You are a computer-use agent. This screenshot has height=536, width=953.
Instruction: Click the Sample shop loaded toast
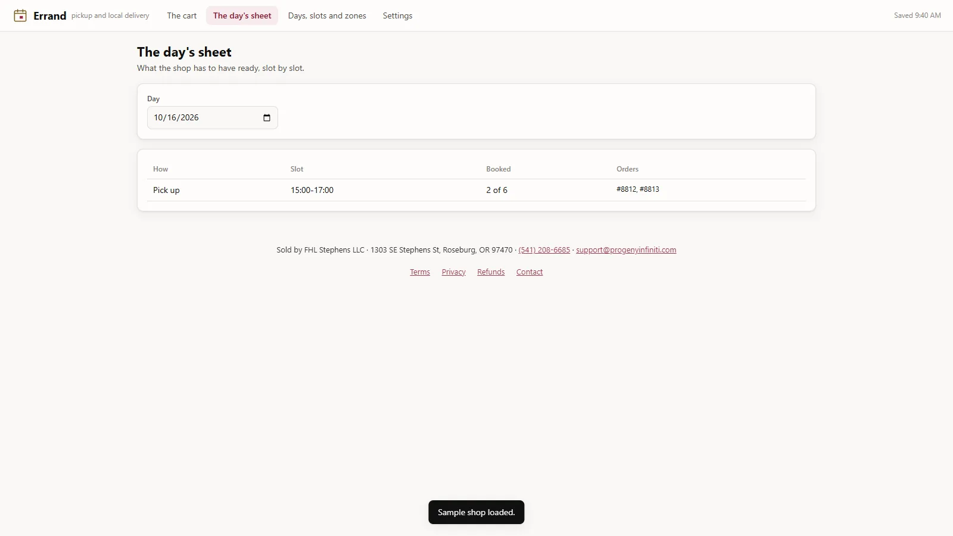[476, 512]
